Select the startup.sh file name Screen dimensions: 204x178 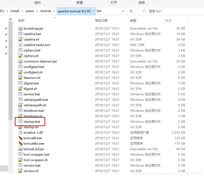point(31,127)
